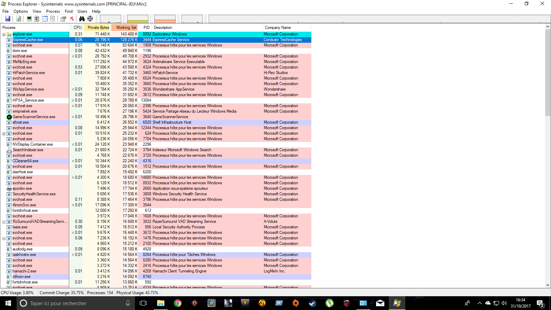
Task: Click the Refresh Now toolbar icon
Action: point(19,19)
